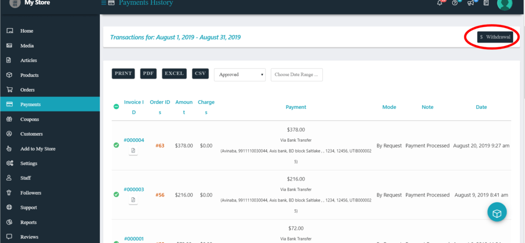Open the Articles menu item
The width and height of the screenshot is (525, 243).
tap(29, 60)
